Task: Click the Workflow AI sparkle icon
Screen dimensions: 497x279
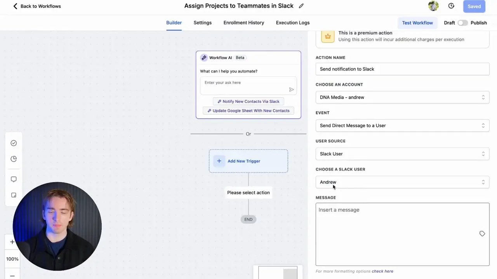Action: tap(204, 58)
